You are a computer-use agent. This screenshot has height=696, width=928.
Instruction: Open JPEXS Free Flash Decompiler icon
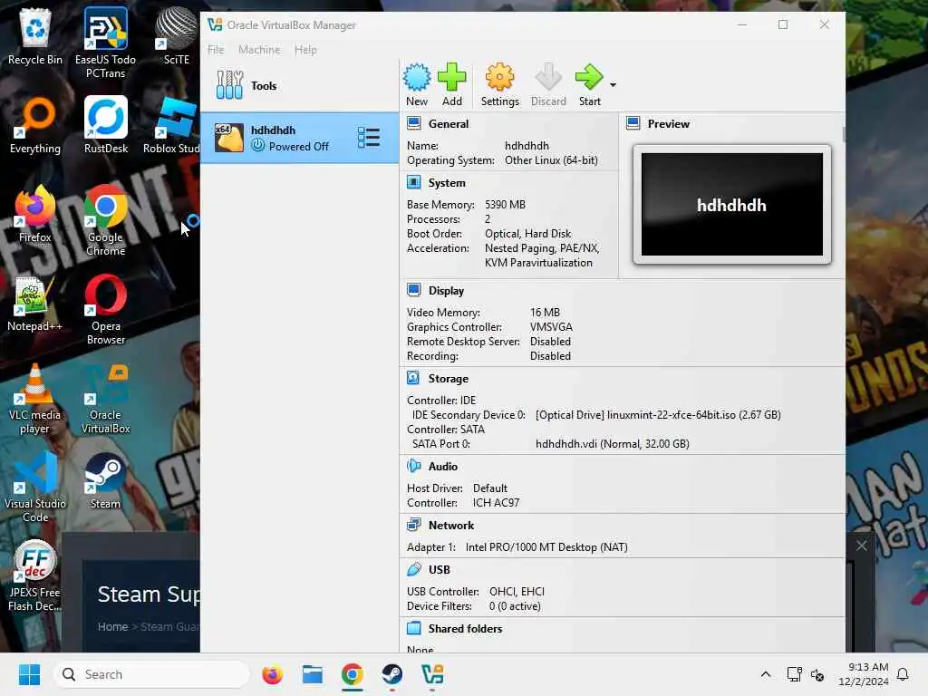(35, 575)
